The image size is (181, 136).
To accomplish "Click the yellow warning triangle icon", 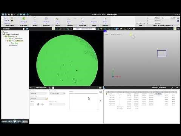I will tap(47, 99).
